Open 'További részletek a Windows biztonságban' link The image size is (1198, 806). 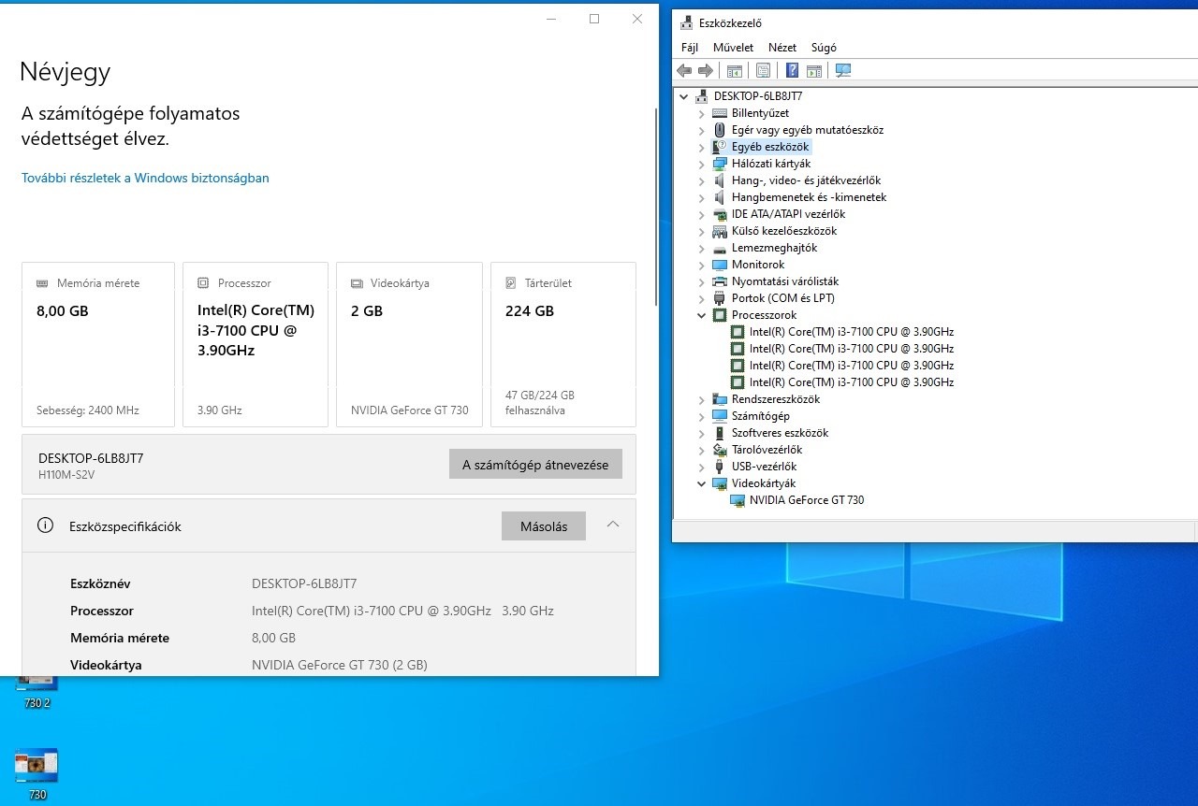[145, 178]
